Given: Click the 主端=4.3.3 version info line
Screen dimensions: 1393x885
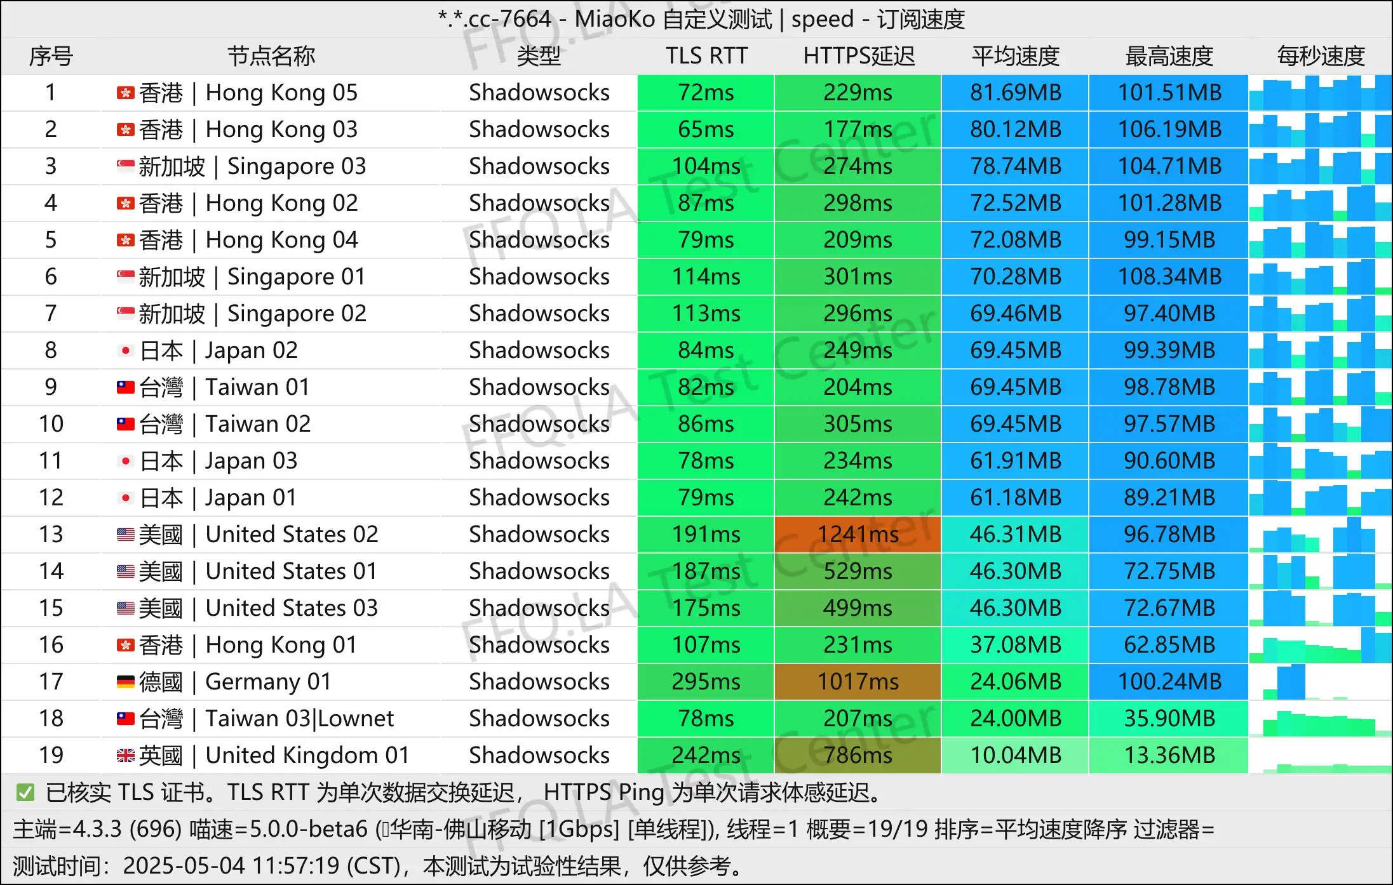Looking at the screenshot, I should pos(614,829).
